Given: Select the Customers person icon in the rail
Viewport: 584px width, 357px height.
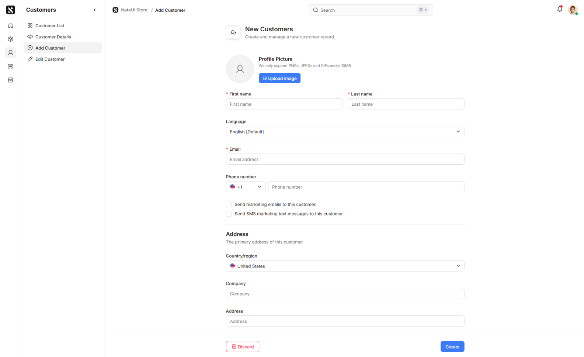Looking at the screenshot, I should pos(10,53).
